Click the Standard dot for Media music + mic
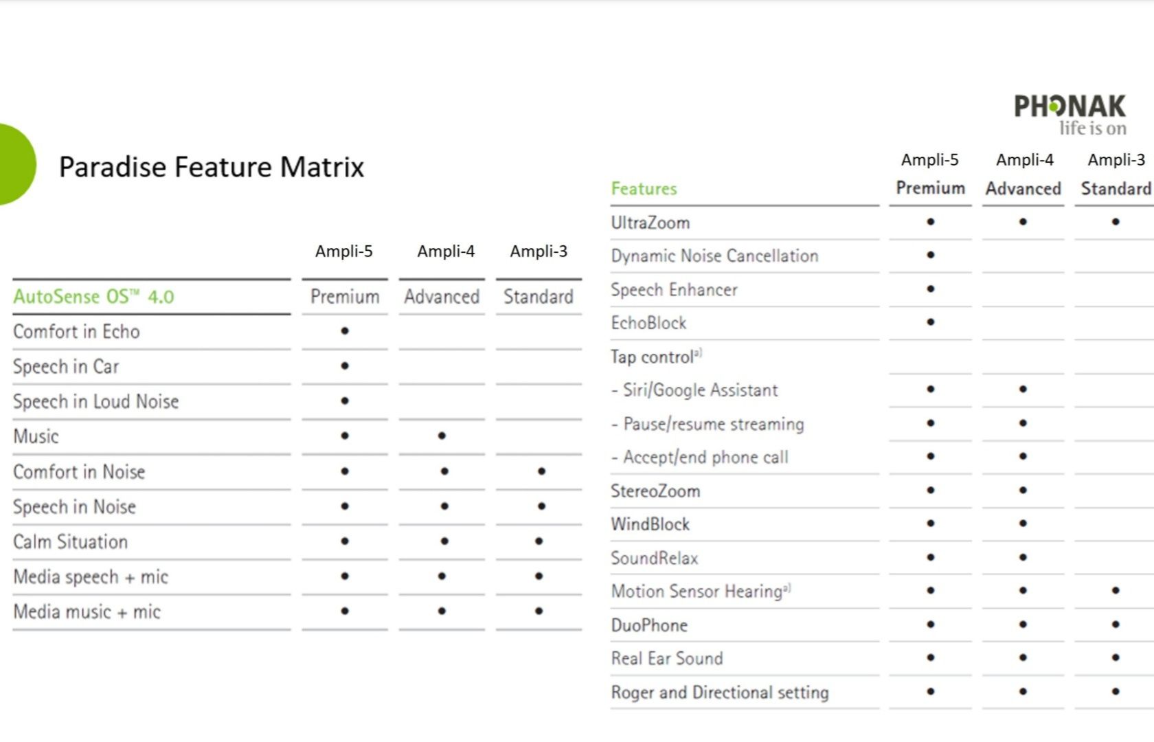1154x742 pixels. pos(539,611)
